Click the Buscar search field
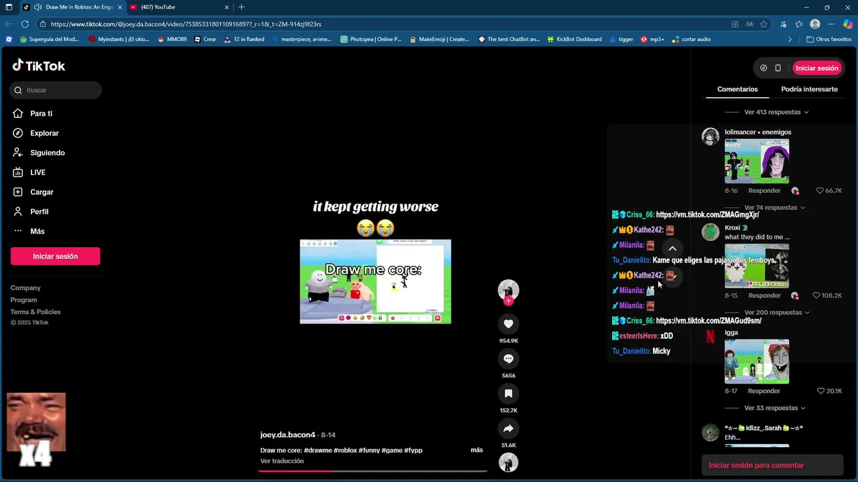 tap(56, 90)
